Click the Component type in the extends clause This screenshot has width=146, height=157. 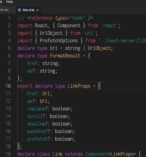coord(97,154)
